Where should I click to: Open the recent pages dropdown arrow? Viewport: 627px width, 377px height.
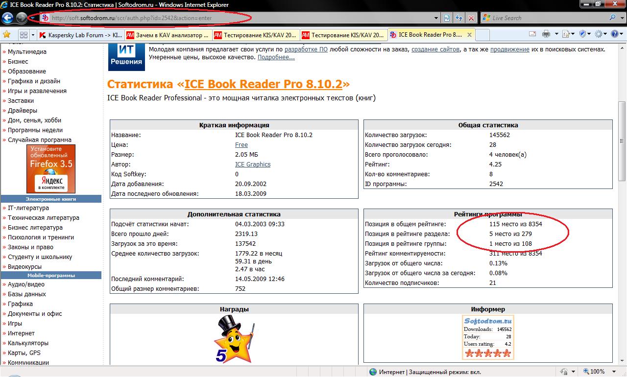[33, 18]
